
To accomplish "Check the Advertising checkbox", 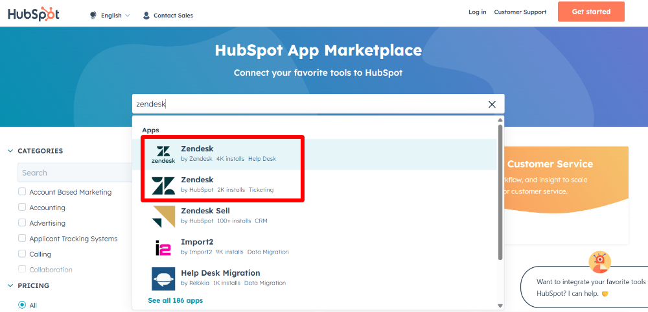I will pyautogui.click(x=22, y=222).
